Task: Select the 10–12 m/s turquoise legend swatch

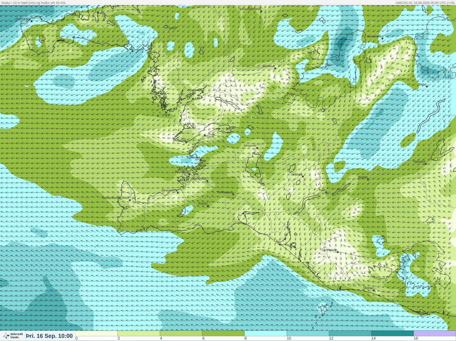Action: tap(308, 333)
